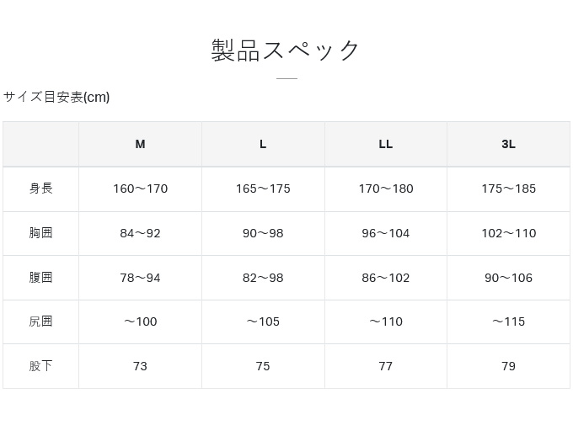The image size is (573, 441).
Task: Select the 腹囲 row label
Action: 40,278
